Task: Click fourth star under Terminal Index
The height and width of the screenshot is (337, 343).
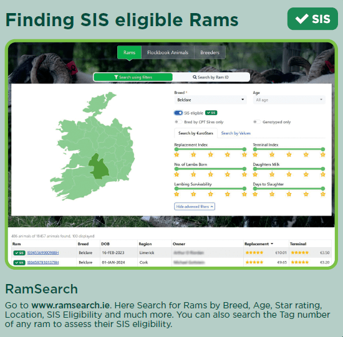Action: [x=306, y=154]
